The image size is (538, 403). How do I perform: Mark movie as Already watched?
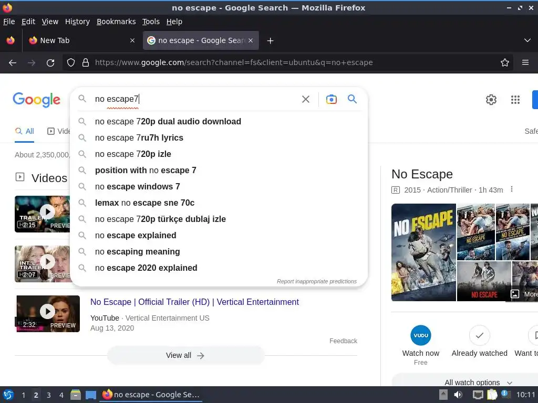click(479, 341)
